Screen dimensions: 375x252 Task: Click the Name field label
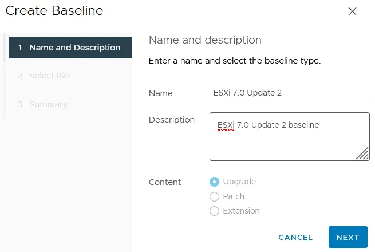(160, 93)
